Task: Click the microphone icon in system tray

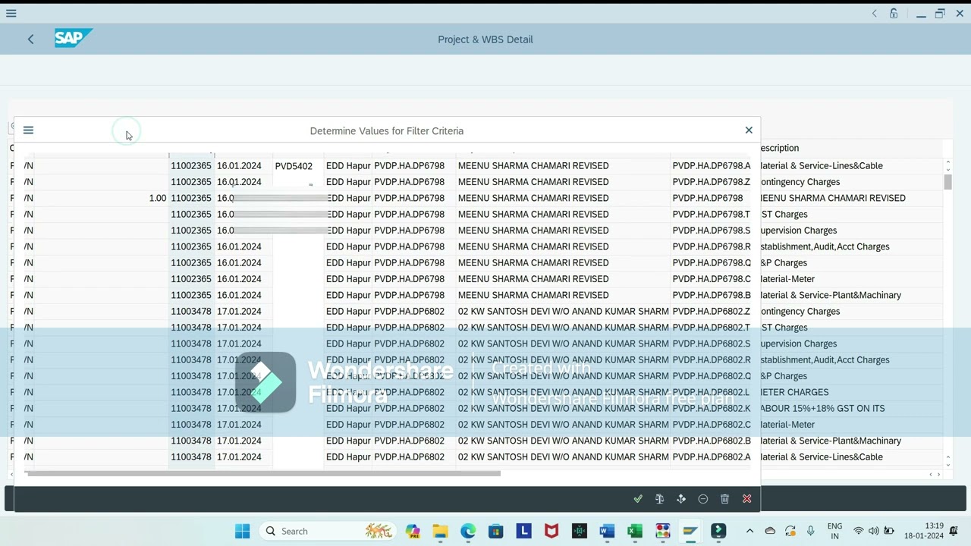Action: click(811, 531)
